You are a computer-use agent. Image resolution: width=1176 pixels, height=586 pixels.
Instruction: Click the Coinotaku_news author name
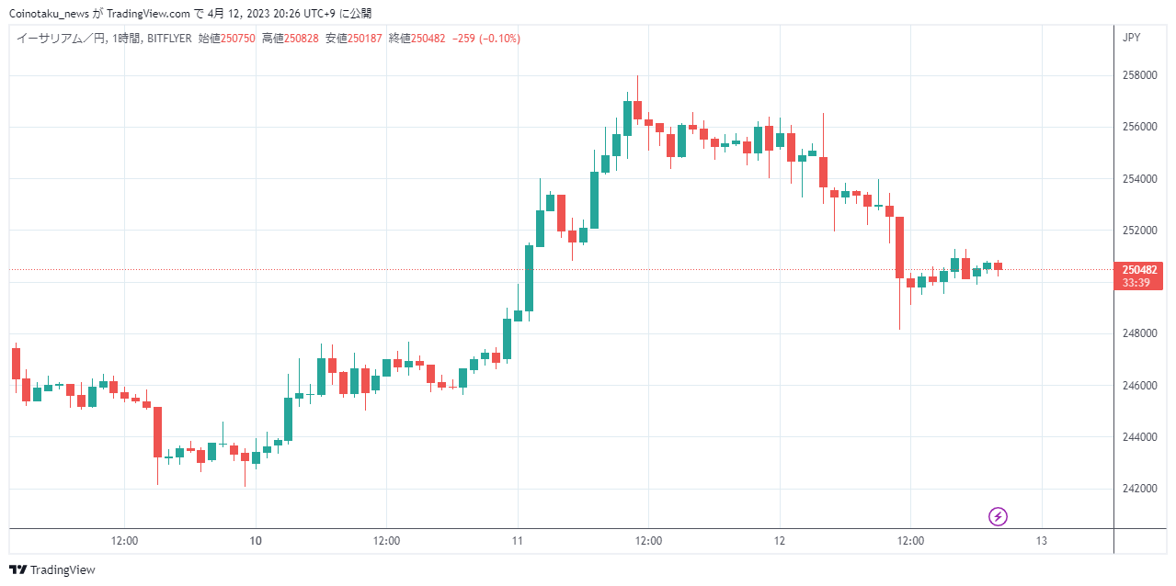(x=49, y=14)
